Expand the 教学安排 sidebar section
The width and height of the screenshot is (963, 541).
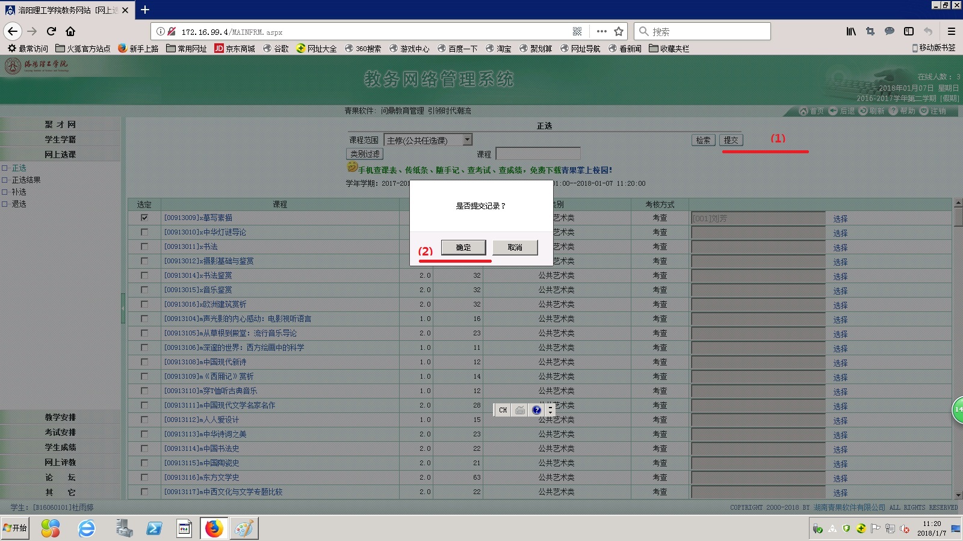coord(60,417)
